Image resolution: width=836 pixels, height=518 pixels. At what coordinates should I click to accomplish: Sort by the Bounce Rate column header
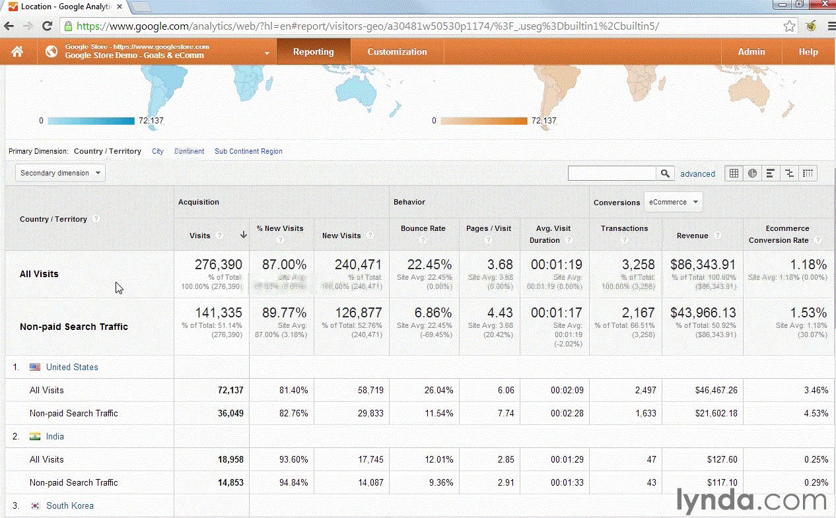coord(423,228)
